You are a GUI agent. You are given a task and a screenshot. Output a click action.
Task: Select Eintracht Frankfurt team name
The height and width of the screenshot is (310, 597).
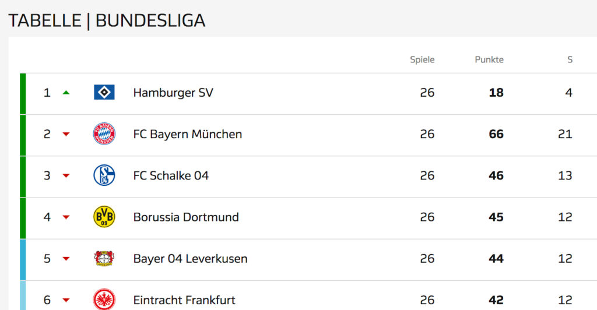[x=184, y=300]
